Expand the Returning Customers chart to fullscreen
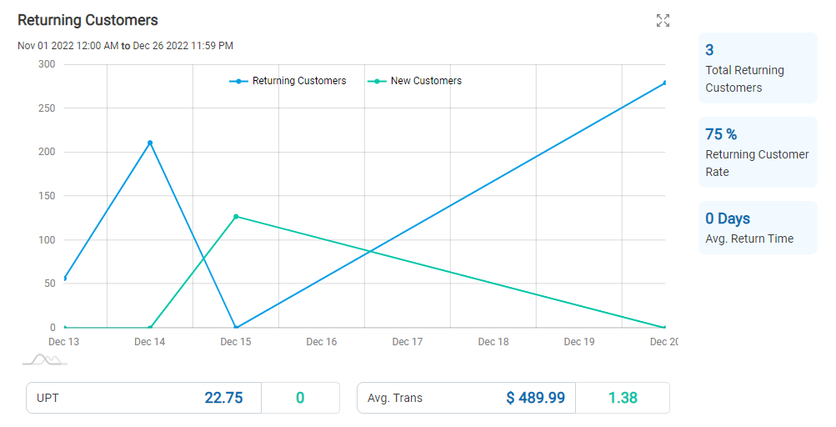 pyautogui.click(x=663, y=21)
